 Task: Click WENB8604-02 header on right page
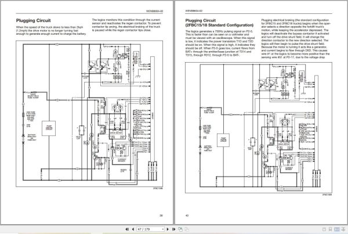coord(194,10)
